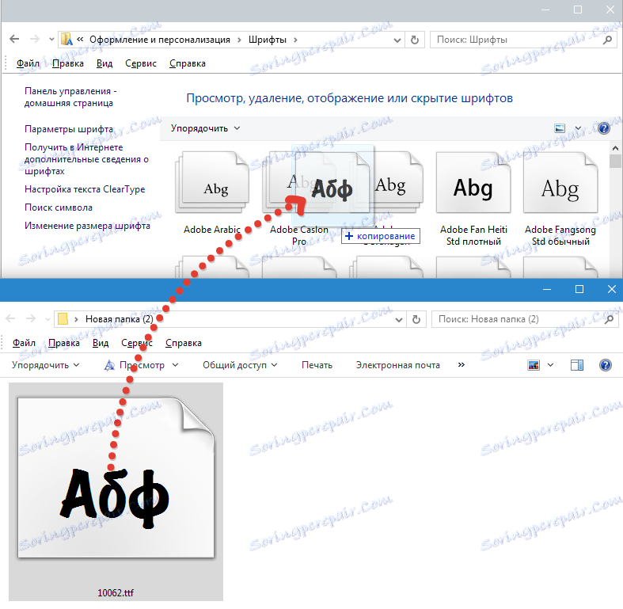This screenshot has height=609, width=623.
Task: Expand Упорядочить in Новая папка toolbar
Action: click(45, 365)
